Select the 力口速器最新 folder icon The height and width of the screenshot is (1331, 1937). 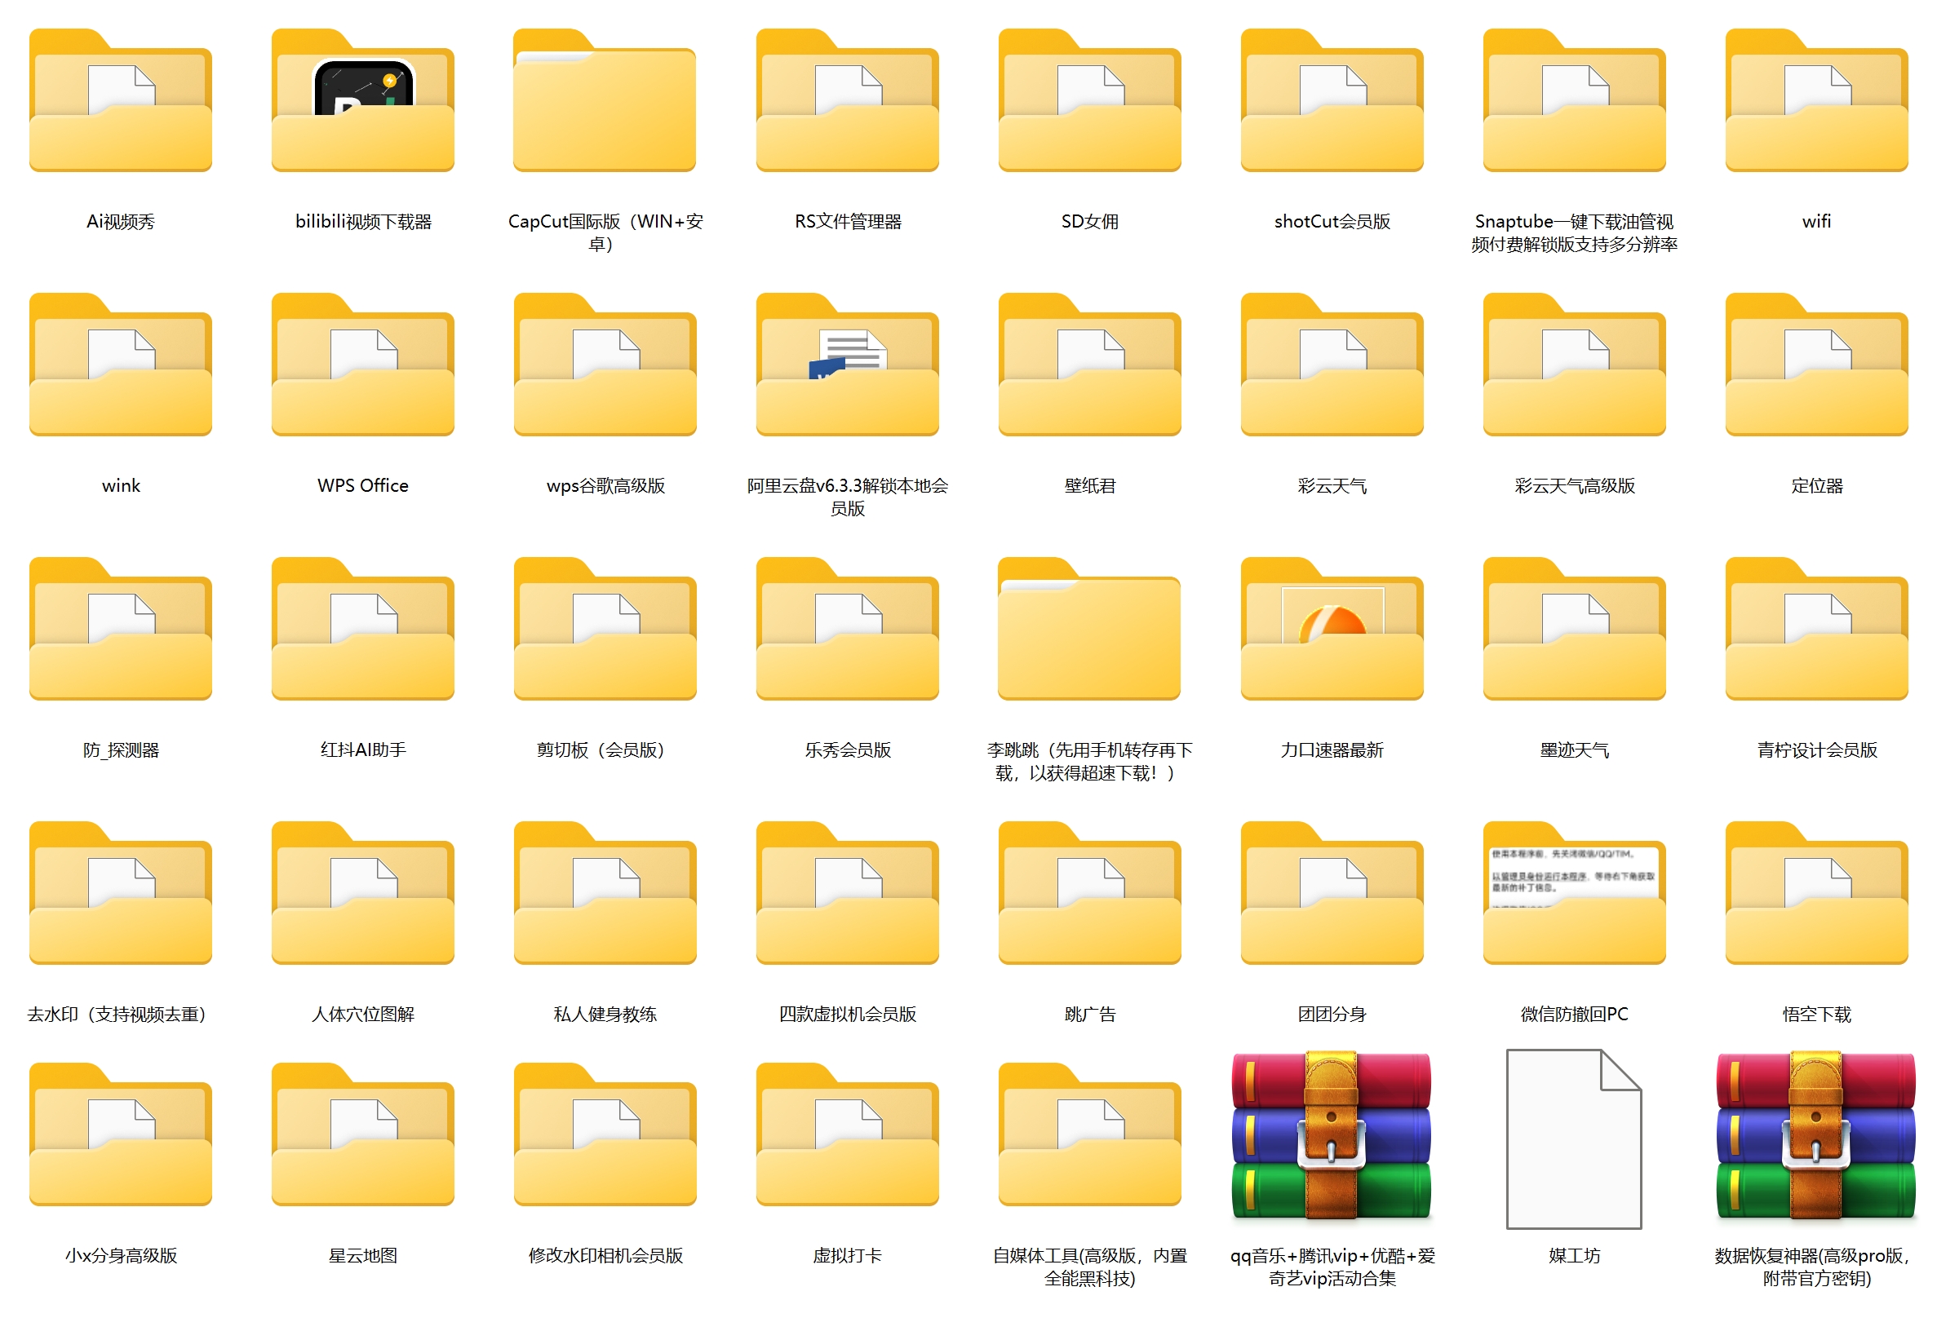(x=1332, y=630)
